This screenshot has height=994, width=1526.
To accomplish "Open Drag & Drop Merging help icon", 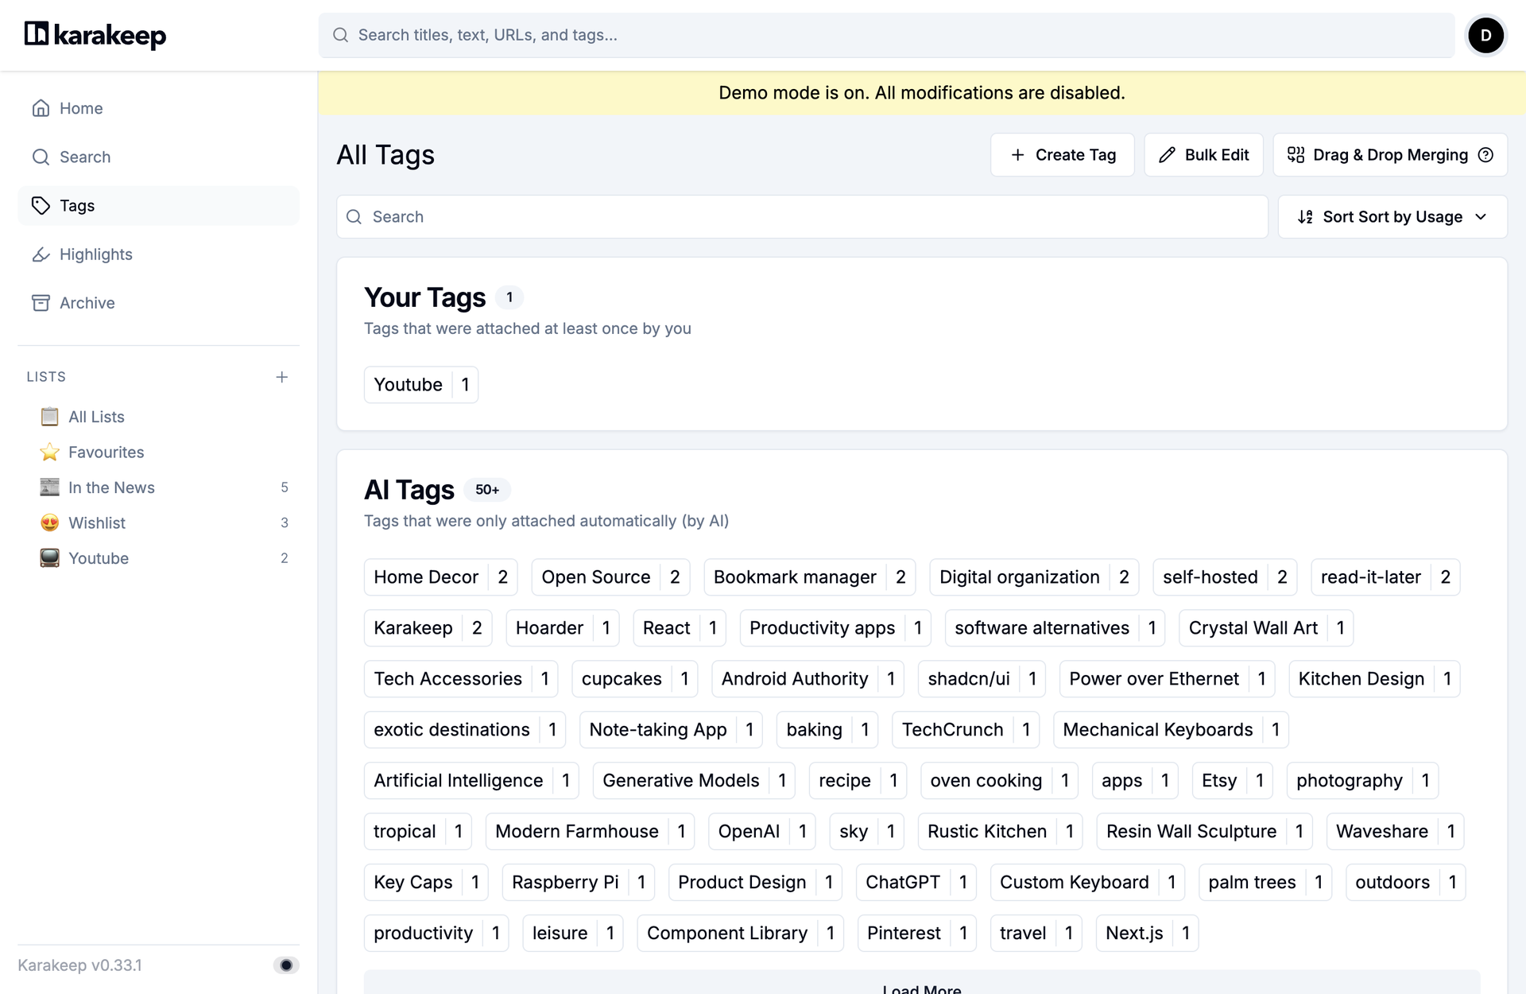I will coord(1485,155).
